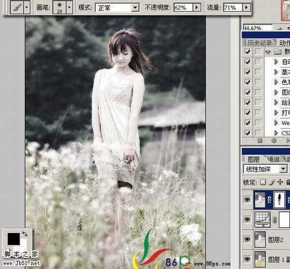Collapse the default actions folder triangle
Image resolution: width=290 pixels, height=269 pixels.
(x=267, y=51)
